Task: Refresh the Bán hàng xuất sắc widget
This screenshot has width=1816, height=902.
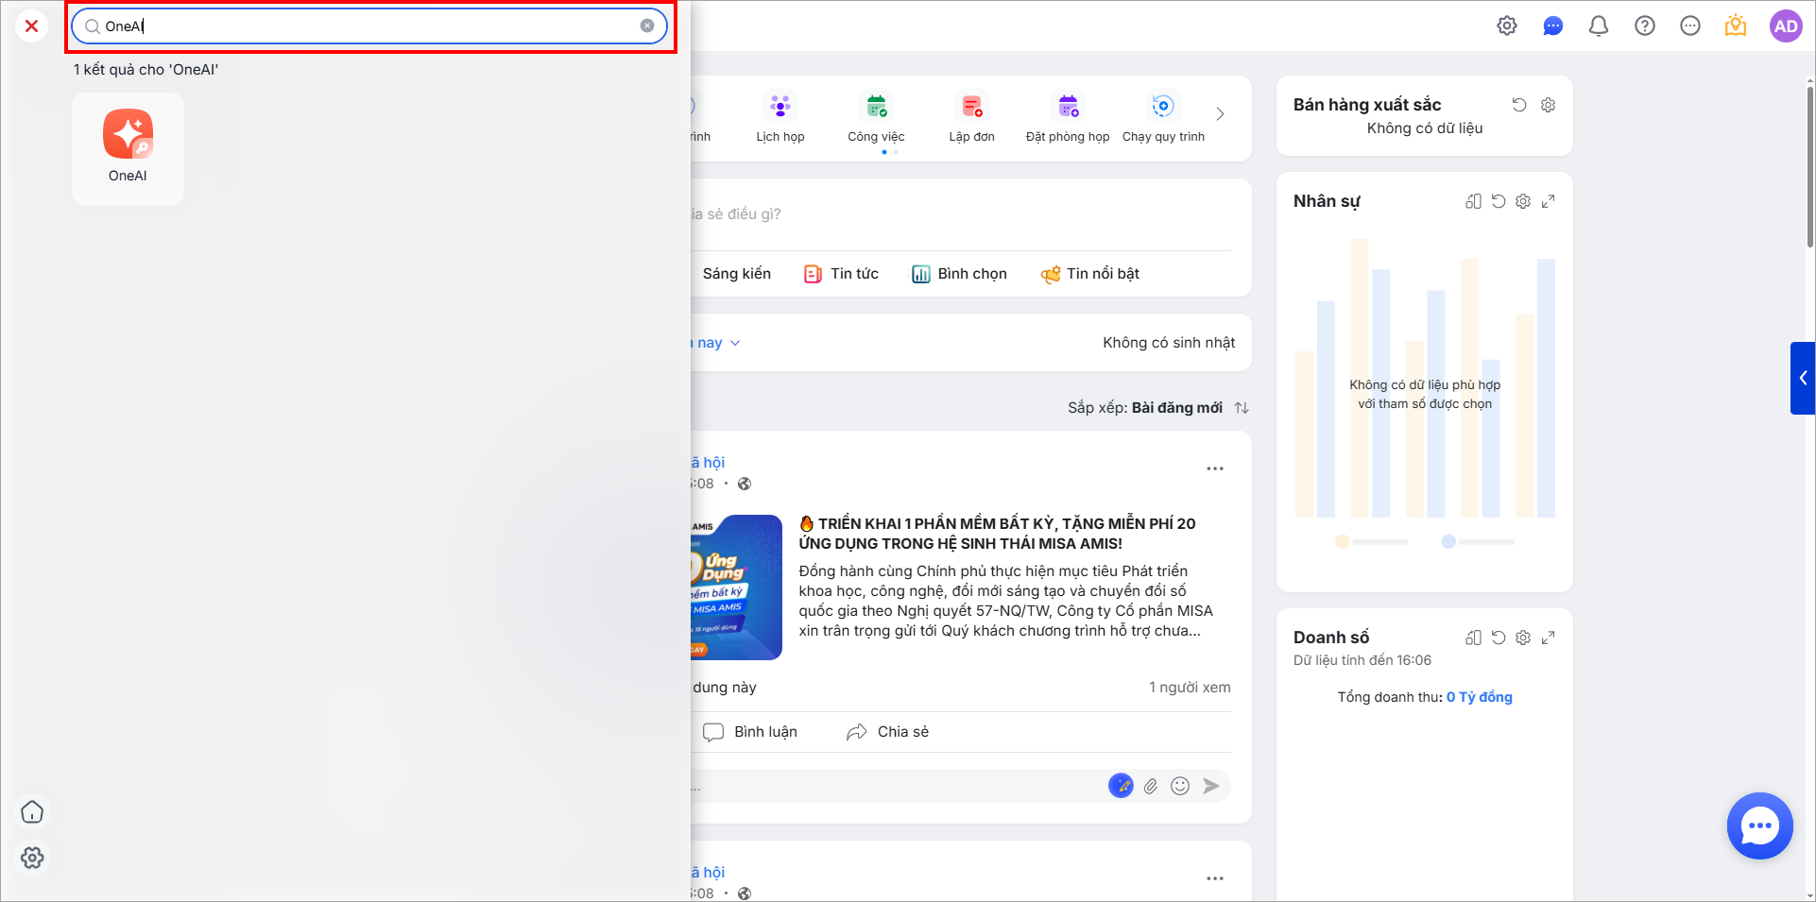Action: click(x=1519, y=105)
